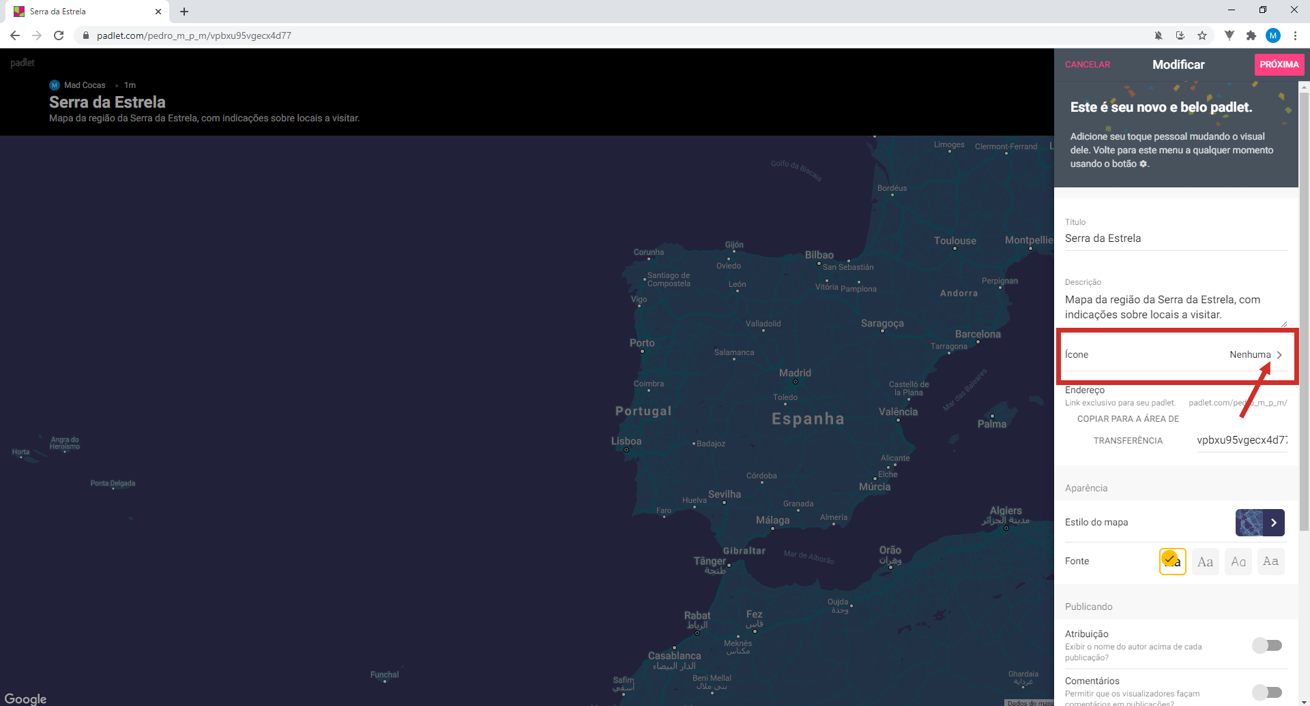Open the Chrome three-dot menu
Image resolution: width=1310 pixels, height=706 pixels.
tap(1295, 35)
